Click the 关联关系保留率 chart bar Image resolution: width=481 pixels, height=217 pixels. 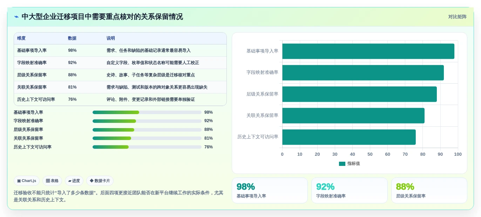pyautogui.click(x=353, y=115)
